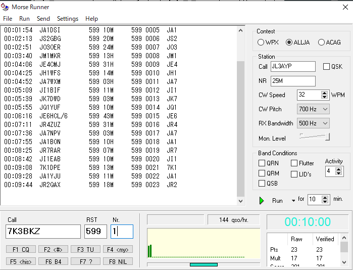Click the 144 qso/hr. rate display

tap(234, 220)
